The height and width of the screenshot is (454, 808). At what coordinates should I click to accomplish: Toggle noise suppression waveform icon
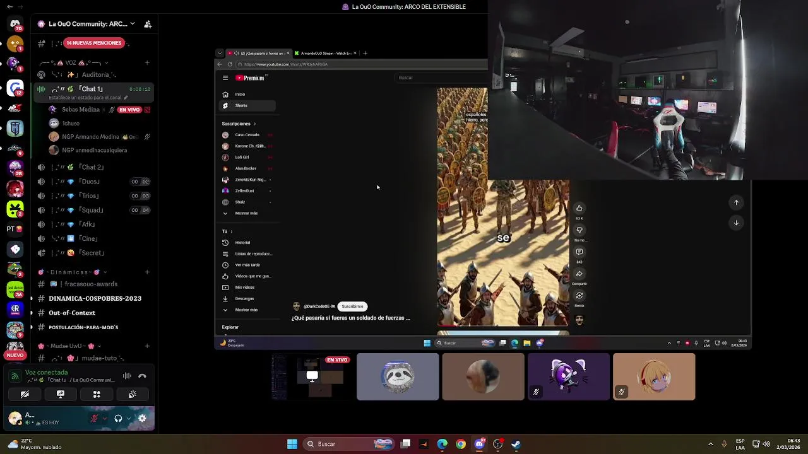tap(127, 376)
